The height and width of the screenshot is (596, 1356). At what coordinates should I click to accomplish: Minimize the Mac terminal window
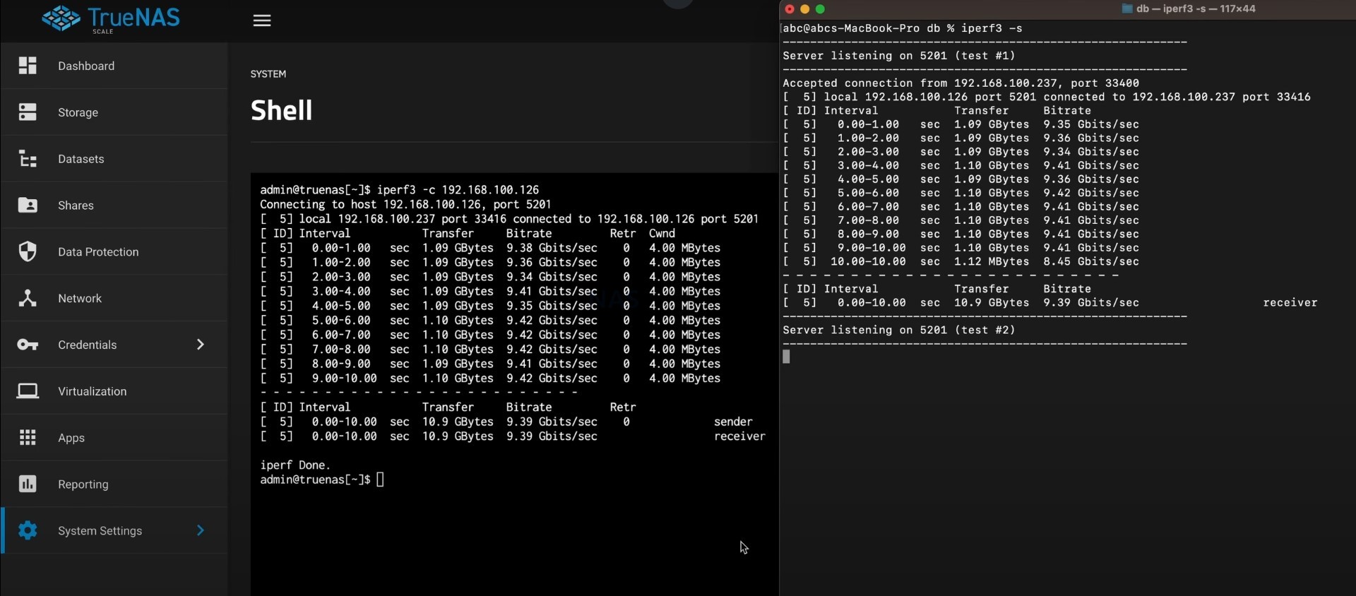804,9
